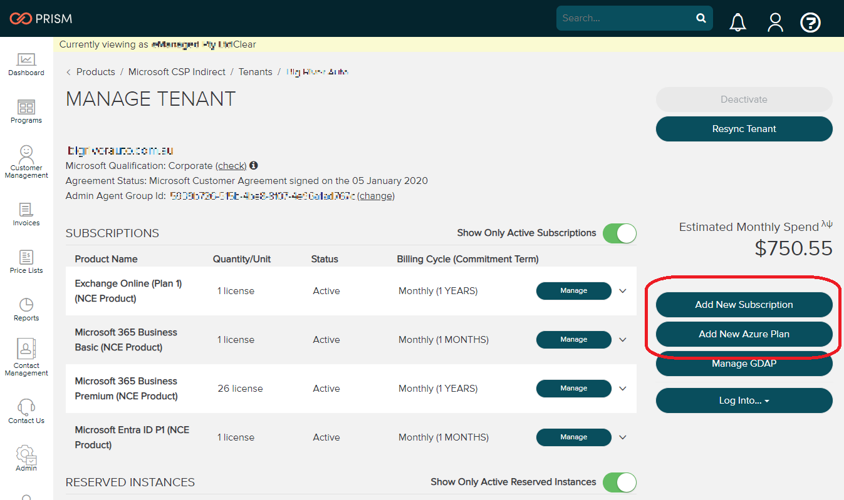This screenshot has width=844, height=500.
Task: Click the Manage GDAP button
Action: pyautogui.click(x=744, y=364)
